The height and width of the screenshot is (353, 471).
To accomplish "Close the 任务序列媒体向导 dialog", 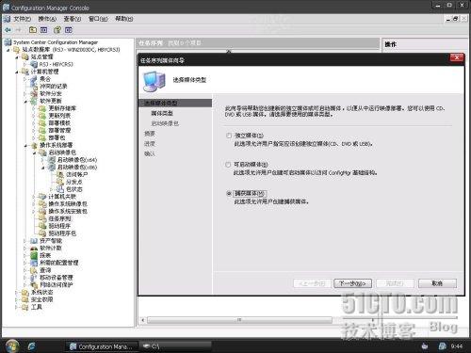I will (x=457, y=57).
